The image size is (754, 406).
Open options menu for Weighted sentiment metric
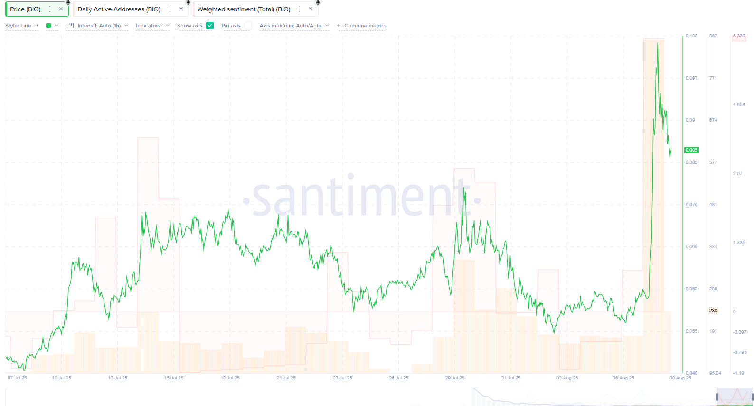click(x=300, y=9)
